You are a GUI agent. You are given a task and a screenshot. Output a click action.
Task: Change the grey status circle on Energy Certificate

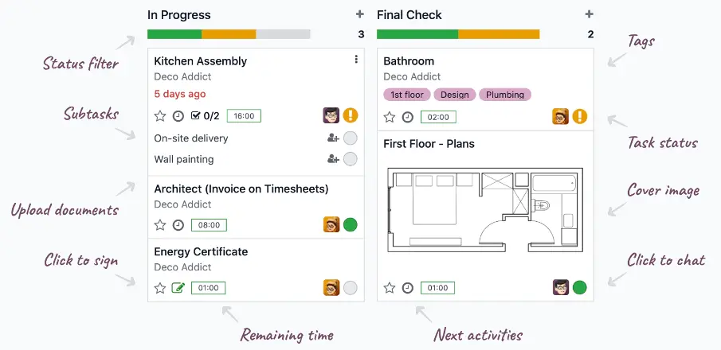tap(351, 287)
